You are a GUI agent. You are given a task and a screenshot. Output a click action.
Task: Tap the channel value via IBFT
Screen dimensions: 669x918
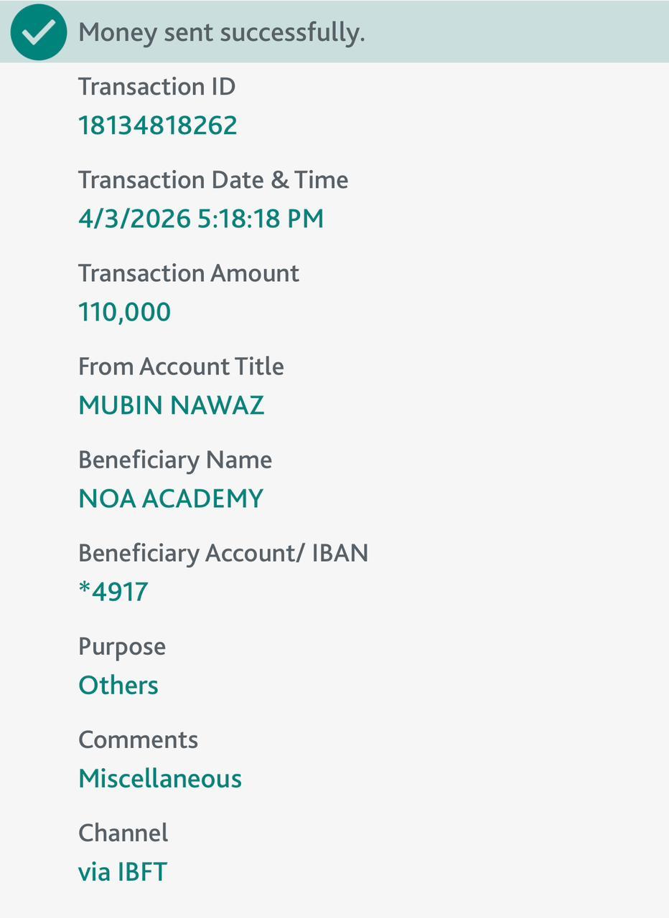[x=122, y=872]
